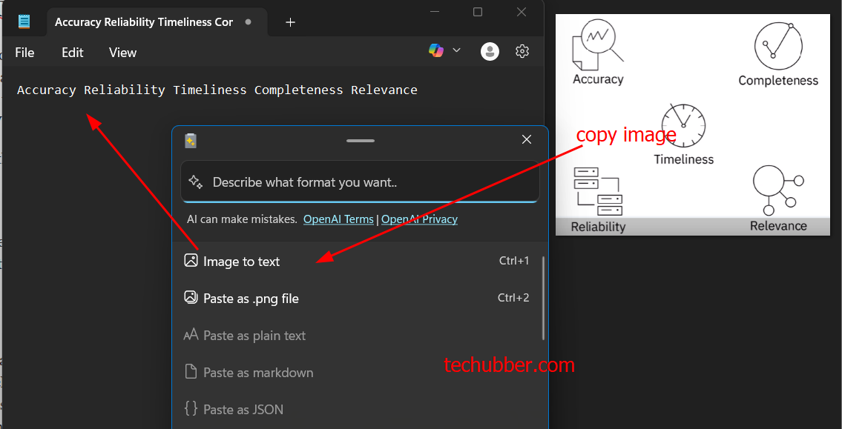Open the OpenAI Terms link

(x=338, y=219)
